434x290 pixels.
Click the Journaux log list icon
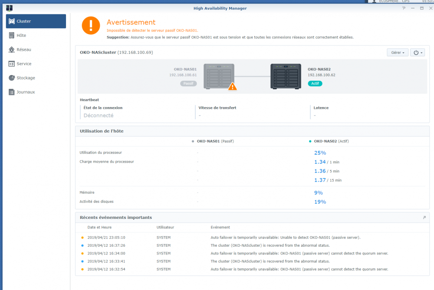point(12,92)
